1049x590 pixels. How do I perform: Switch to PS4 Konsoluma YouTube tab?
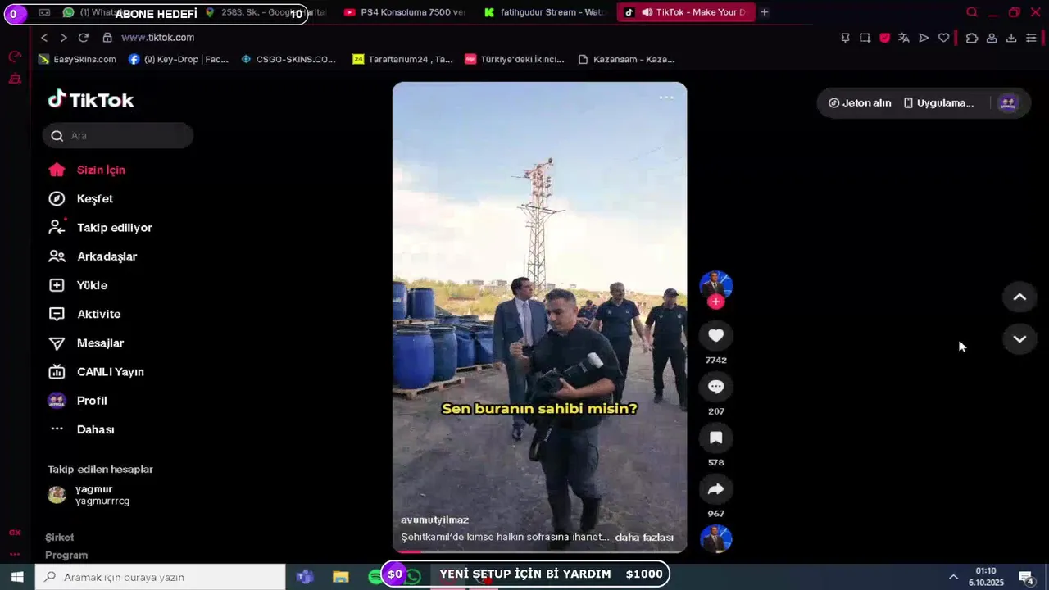(x=404, y=12)
